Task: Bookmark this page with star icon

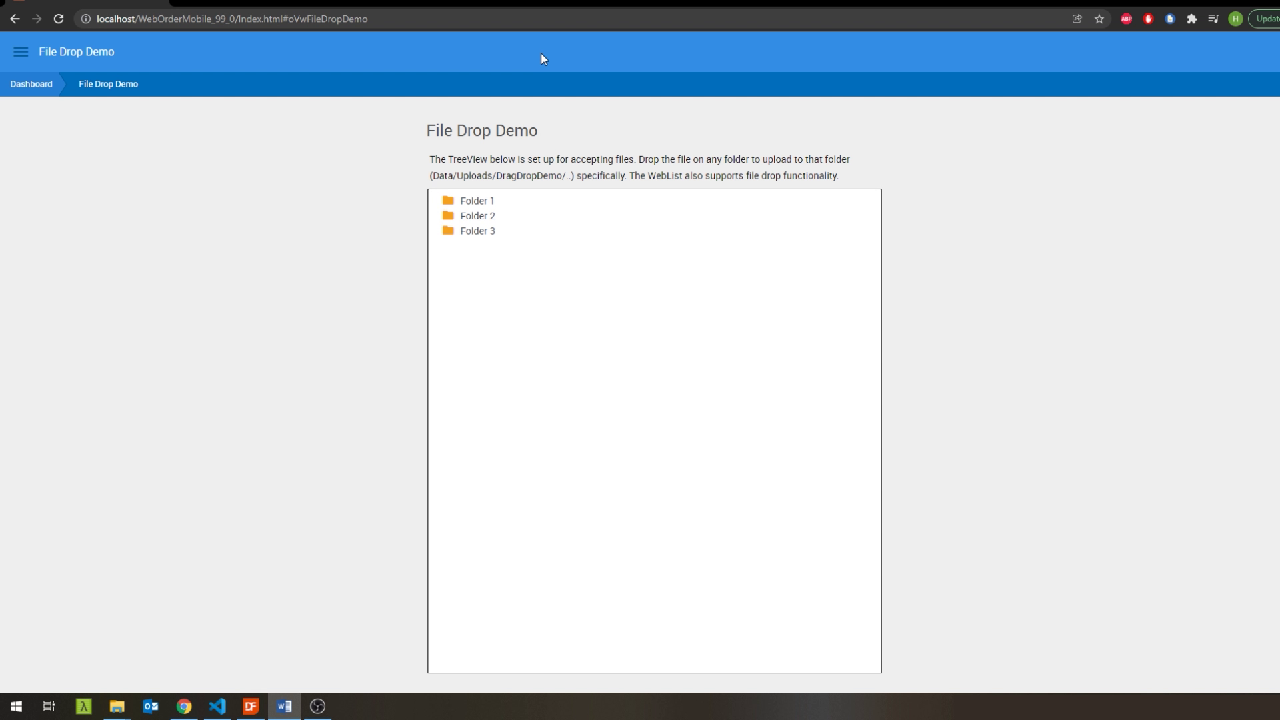Action: 1099,19
